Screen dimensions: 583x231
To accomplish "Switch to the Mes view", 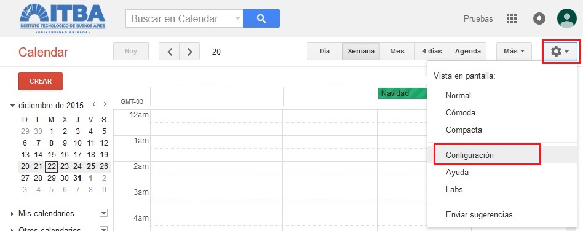I will [x=397, y=52].
